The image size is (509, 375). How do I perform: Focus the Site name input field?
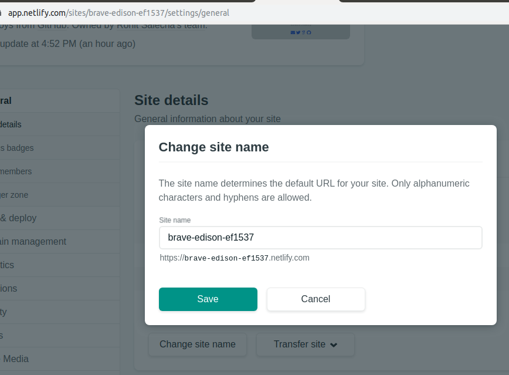[x=320, y=238]
